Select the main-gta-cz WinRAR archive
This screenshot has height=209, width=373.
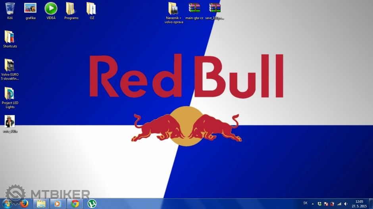(x=194, y=8)
